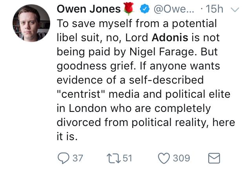Like the tweet with the heart icon
Screen dimensions: 251x170
tap(163, 158)
